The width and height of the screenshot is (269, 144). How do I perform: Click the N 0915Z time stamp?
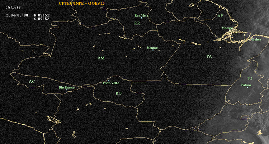pos(42,15)
